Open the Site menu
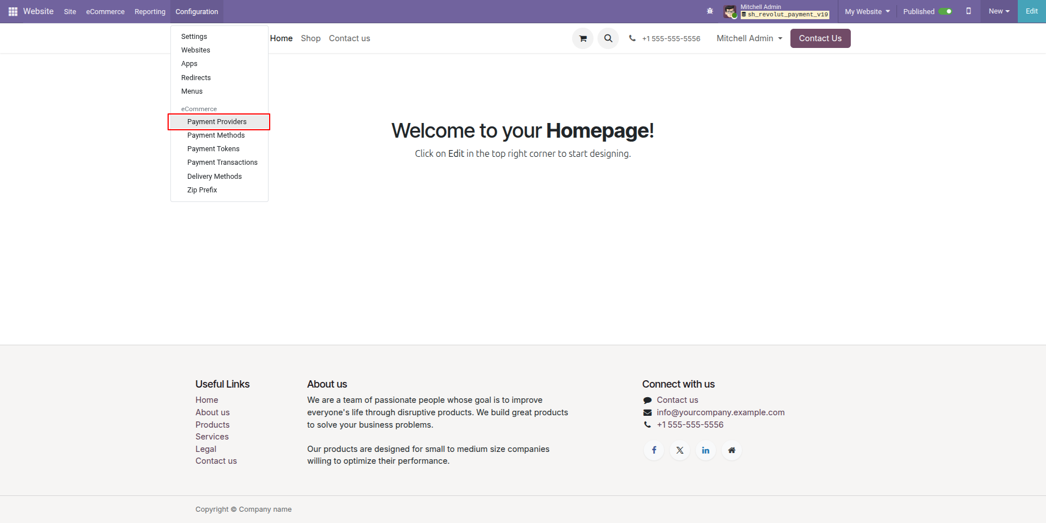Screen dimensions: 1046x523 point(70,11)
